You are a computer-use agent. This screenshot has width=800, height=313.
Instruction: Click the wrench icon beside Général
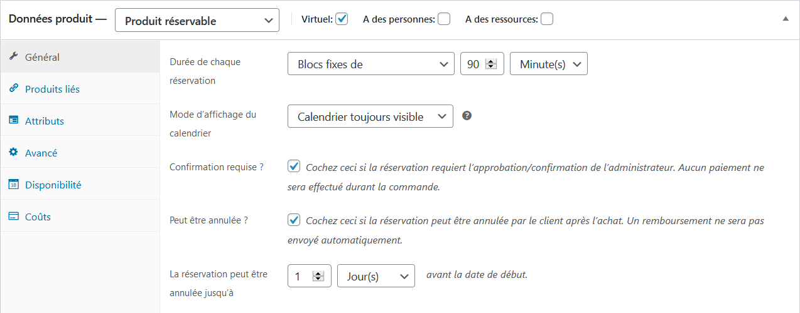(13, 56)
